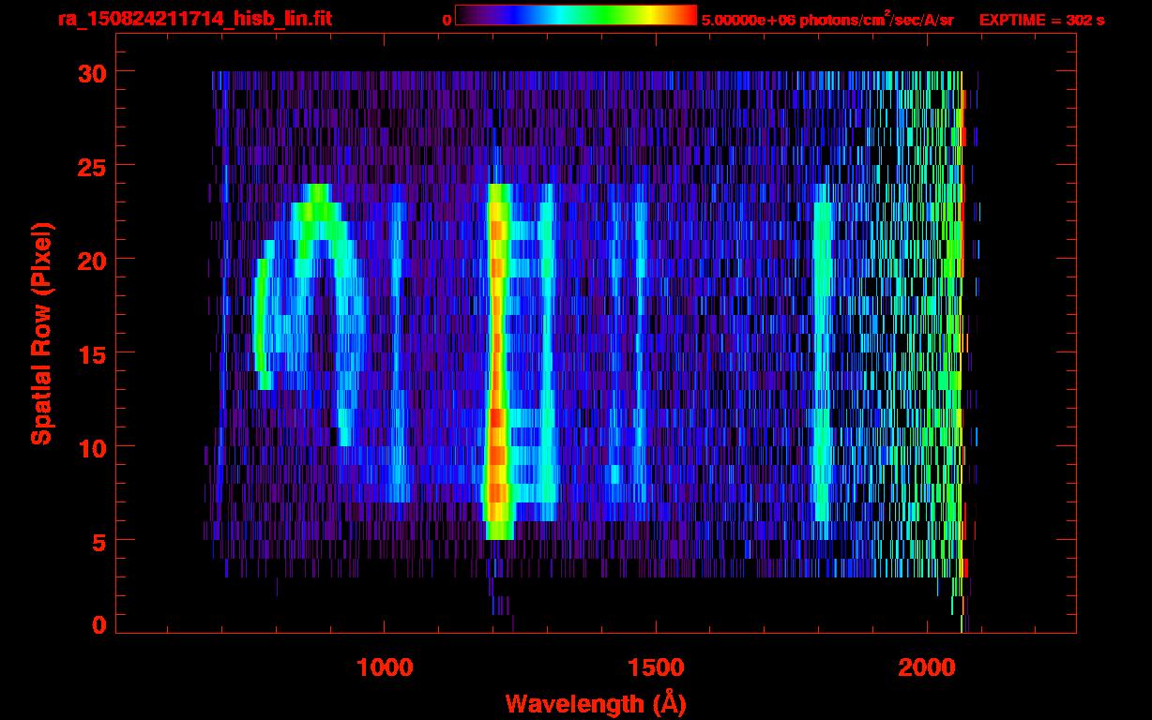The height and width of the screenshot is (720, 1152).
Task: Click the rainbow color scale bar
Action: (x=575, y=16)
